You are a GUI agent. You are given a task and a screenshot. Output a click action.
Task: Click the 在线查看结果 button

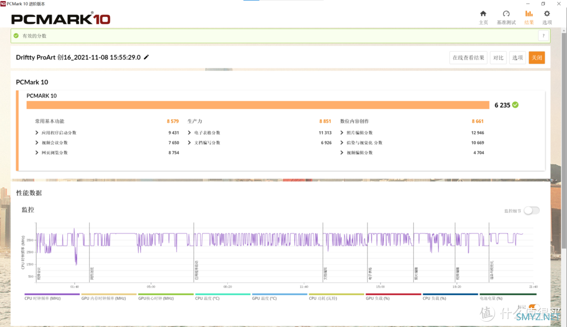coord(468,58)
